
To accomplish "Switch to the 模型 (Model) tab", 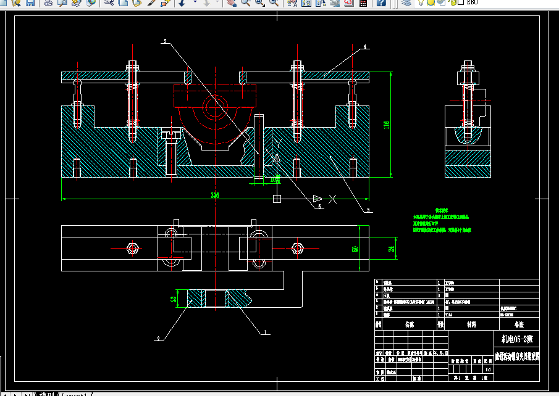I will [46, 394].
